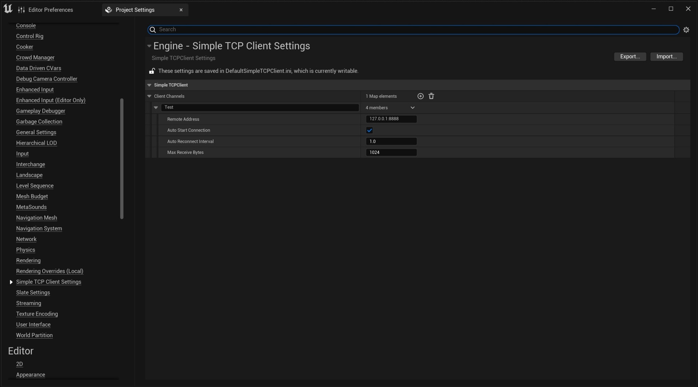The height and width of the screenshot is (387, 698).
Task: Go to General Settings
Action: tap(36, 132)
